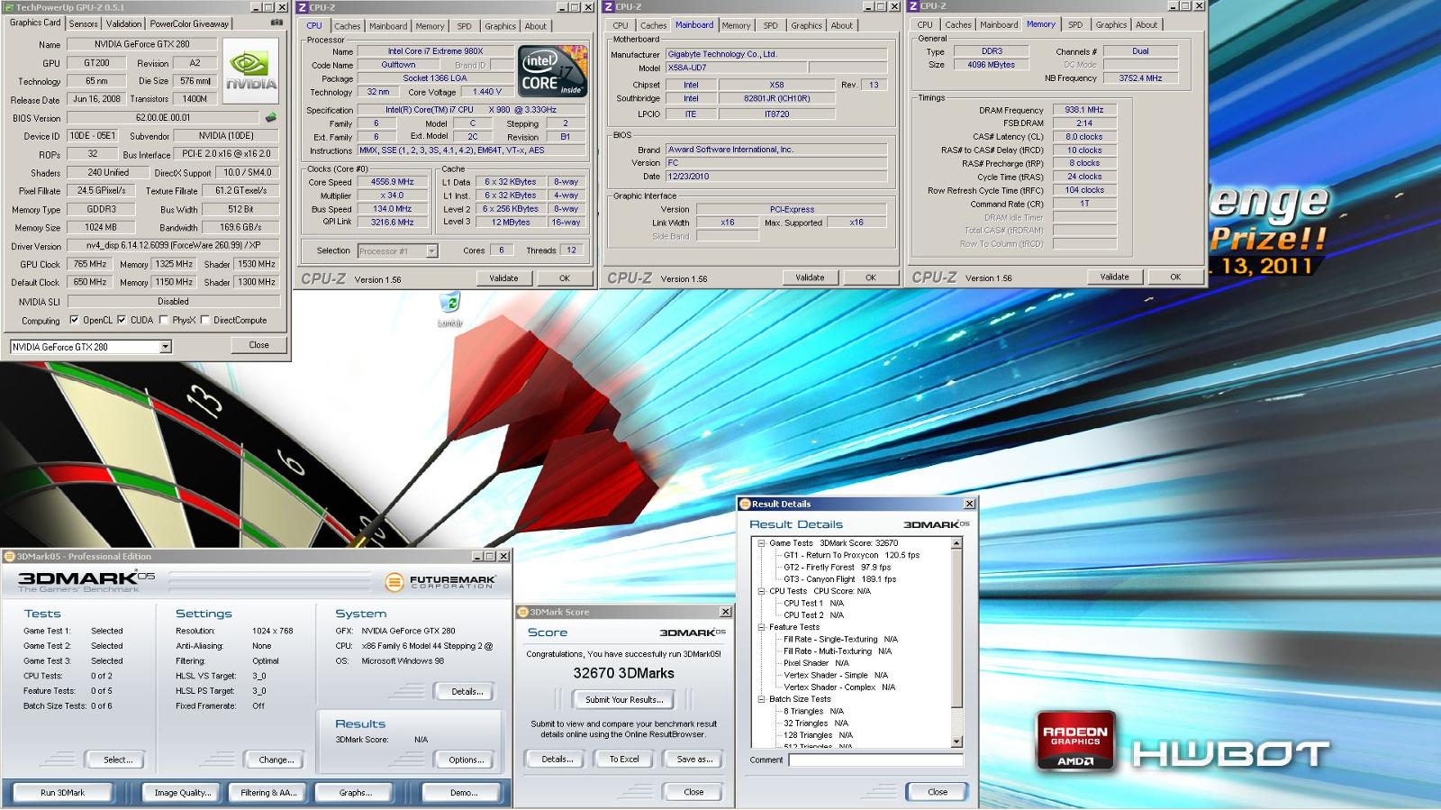Click the BIOS save chip icon in GPU-Z
Screen dimensions: 1441x810
click(270, 117)
